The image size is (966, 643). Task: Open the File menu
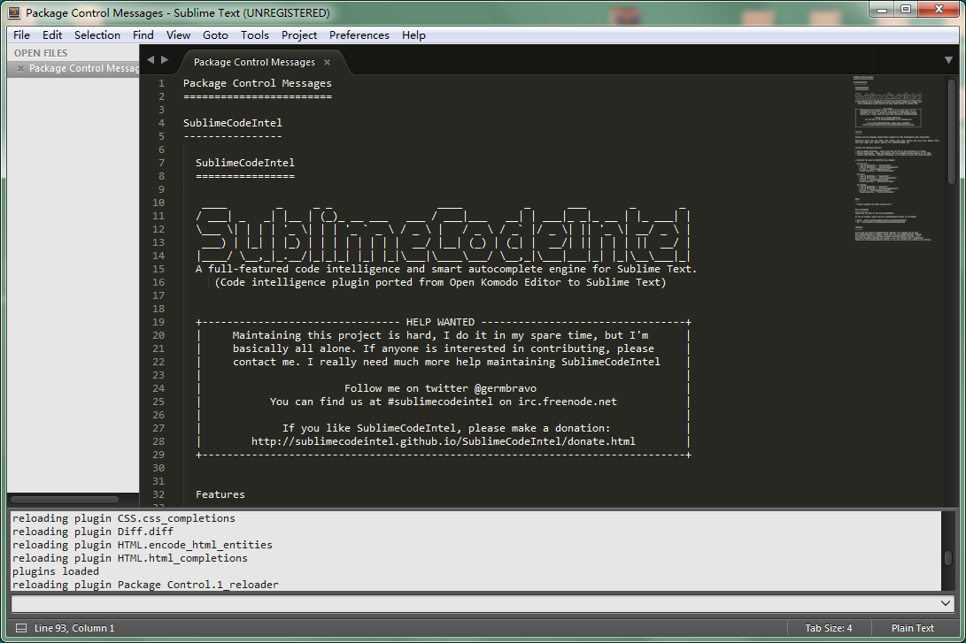coord(21,35)
